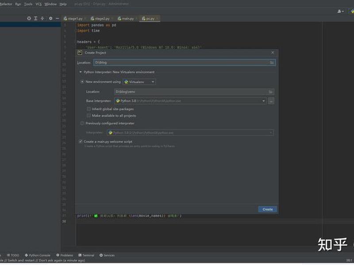Image resolution: width=354 pixels, height=265 pixels.
Task: Open the Tools menu
Action: pos(28,4)
